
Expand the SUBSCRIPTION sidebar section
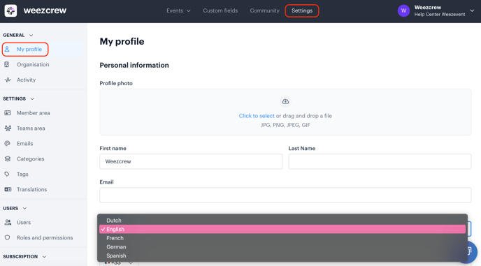point(24,256)
